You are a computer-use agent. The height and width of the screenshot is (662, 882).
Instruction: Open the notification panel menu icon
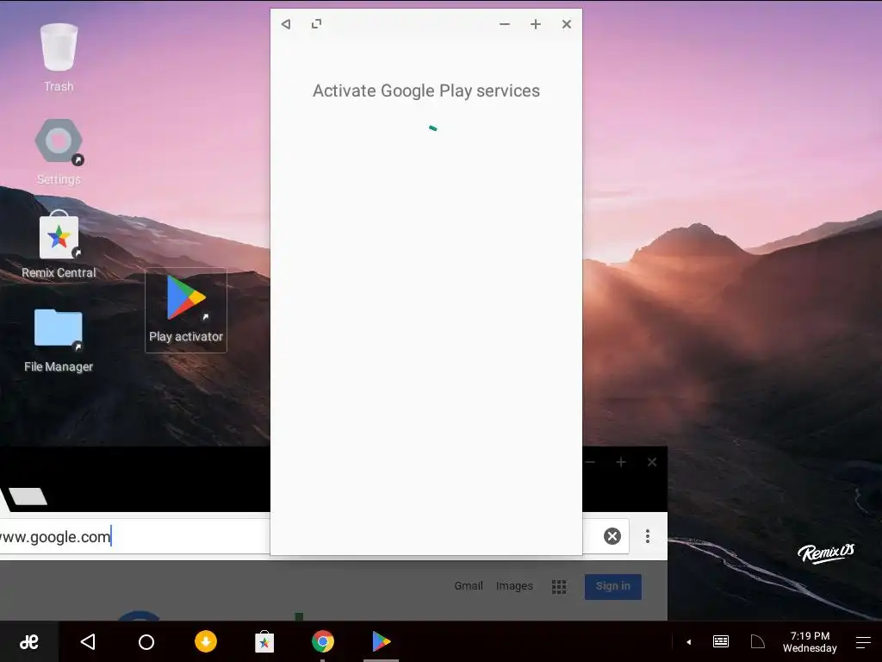(x=863, y=641)
